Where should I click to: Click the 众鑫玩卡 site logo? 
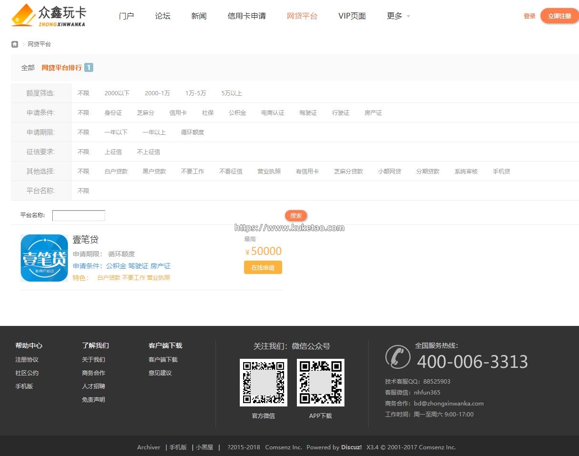(48, 15)
